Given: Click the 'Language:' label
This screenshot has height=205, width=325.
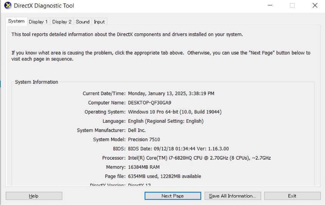Looking at the screenshot, I should pyautogui.click(x=114, y=121).
